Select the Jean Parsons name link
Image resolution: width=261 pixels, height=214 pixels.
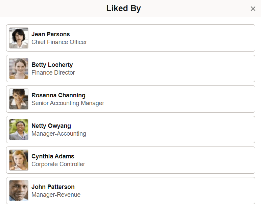tap(51, 34)
